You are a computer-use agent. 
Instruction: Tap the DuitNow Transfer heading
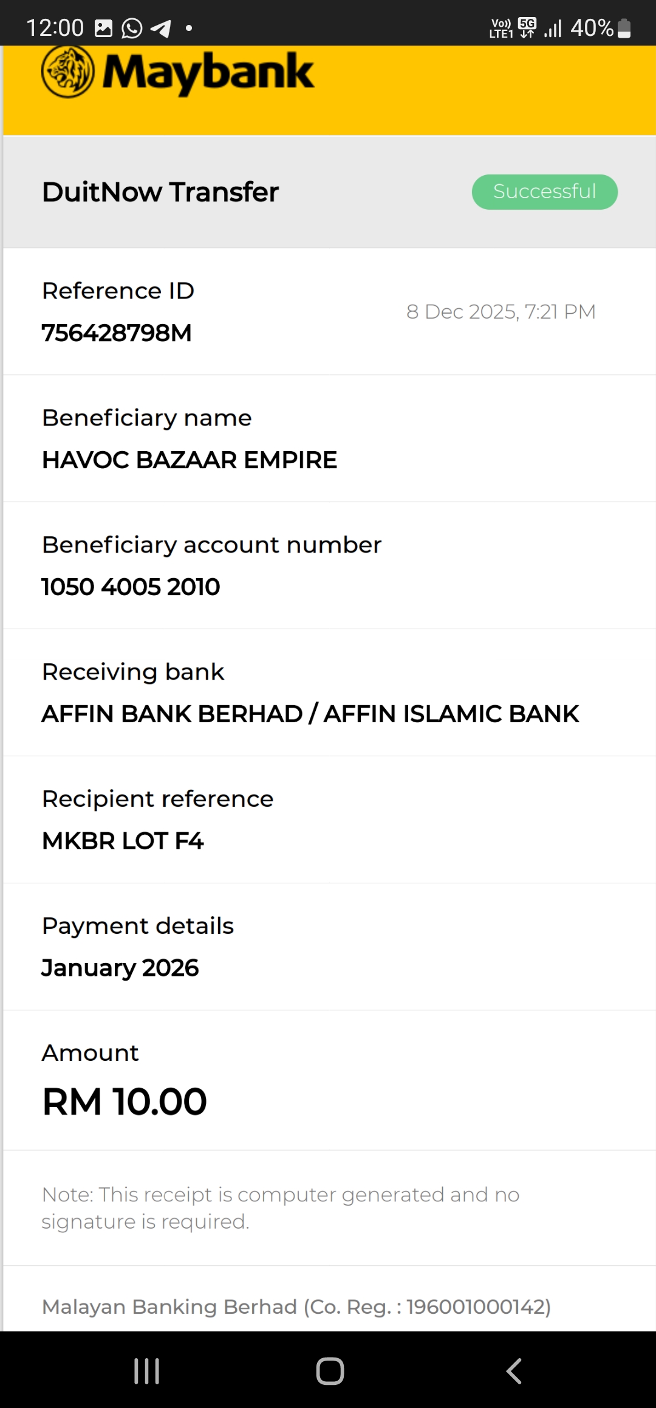160,192
